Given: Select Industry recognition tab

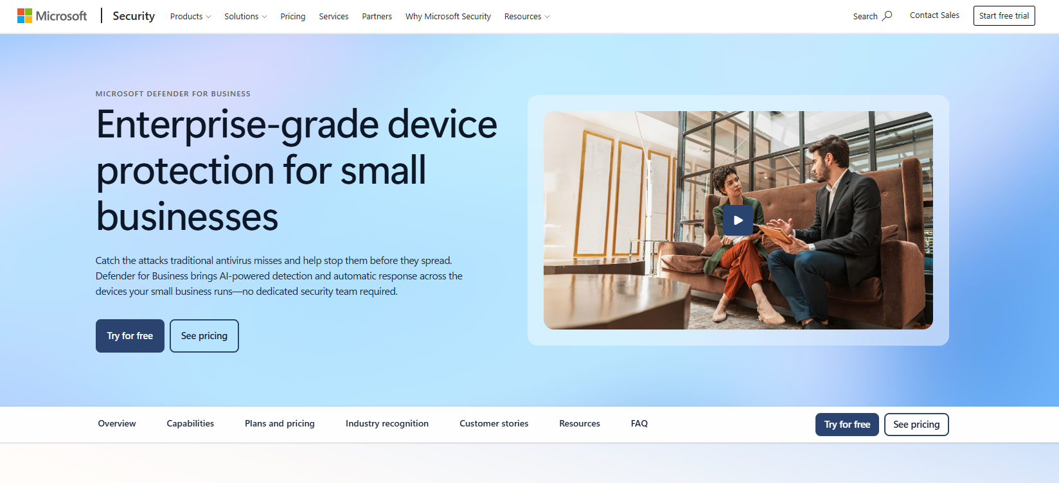Looking at the screenshot, I should point(387,424).
